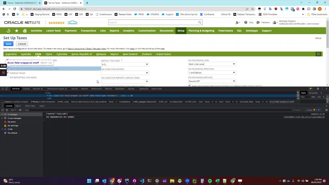The width and height of the screenshot is (329, 185).
Task: Open the Default Tax Code dropdown
Action: click(x=147, y=64)
